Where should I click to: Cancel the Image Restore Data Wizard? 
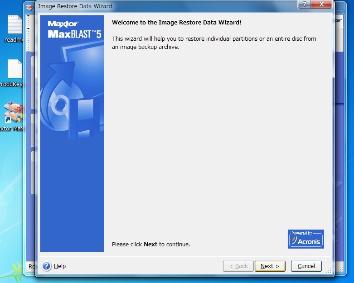coord(306,266)
